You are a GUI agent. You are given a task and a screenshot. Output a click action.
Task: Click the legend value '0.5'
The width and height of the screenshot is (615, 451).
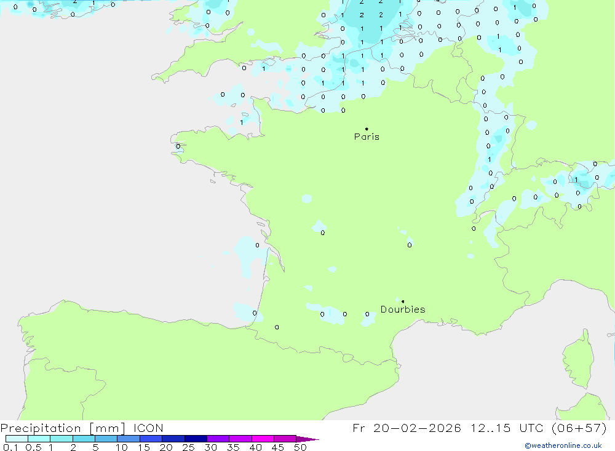coord(34,447)
